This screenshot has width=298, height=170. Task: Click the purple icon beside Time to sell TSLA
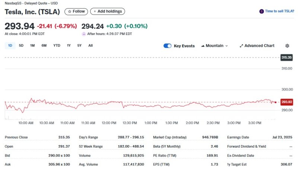[261, 12]
